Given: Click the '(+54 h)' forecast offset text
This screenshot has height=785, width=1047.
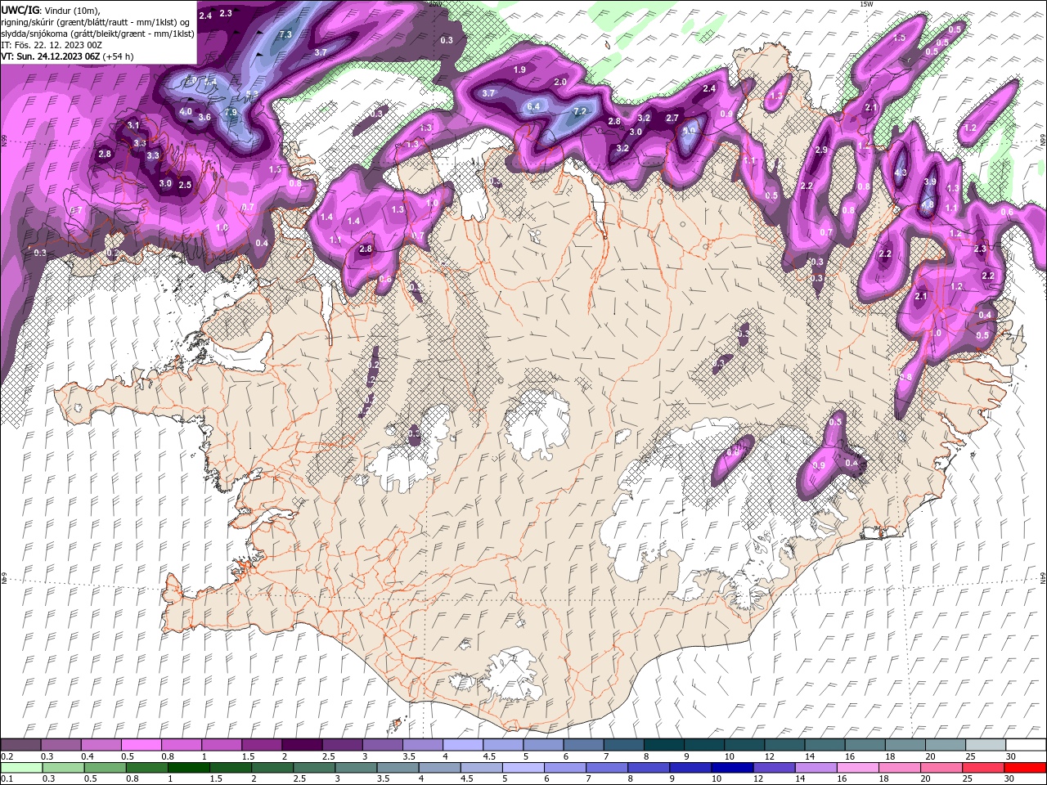Looking at the screenshot, I should pyautogui.click(x=119, y=56).
